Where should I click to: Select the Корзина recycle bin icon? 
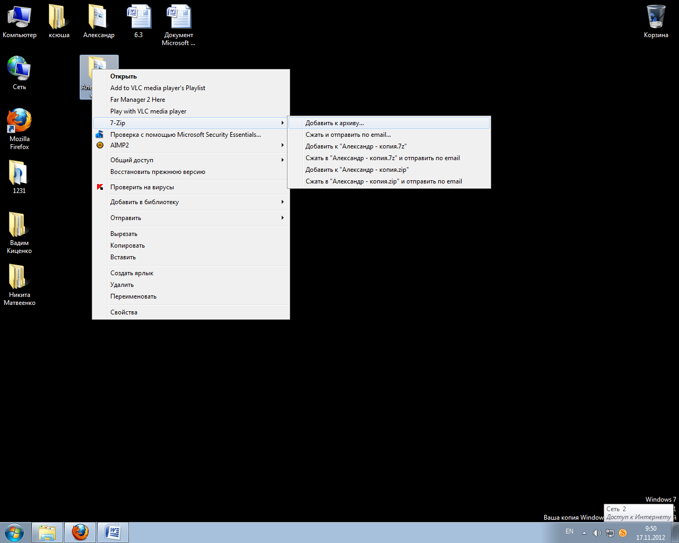pos(656,22)
